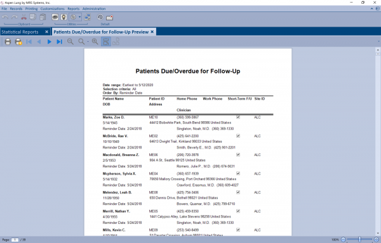
Task: Click zoom plus button in status bar
Action: coord(376,240)
